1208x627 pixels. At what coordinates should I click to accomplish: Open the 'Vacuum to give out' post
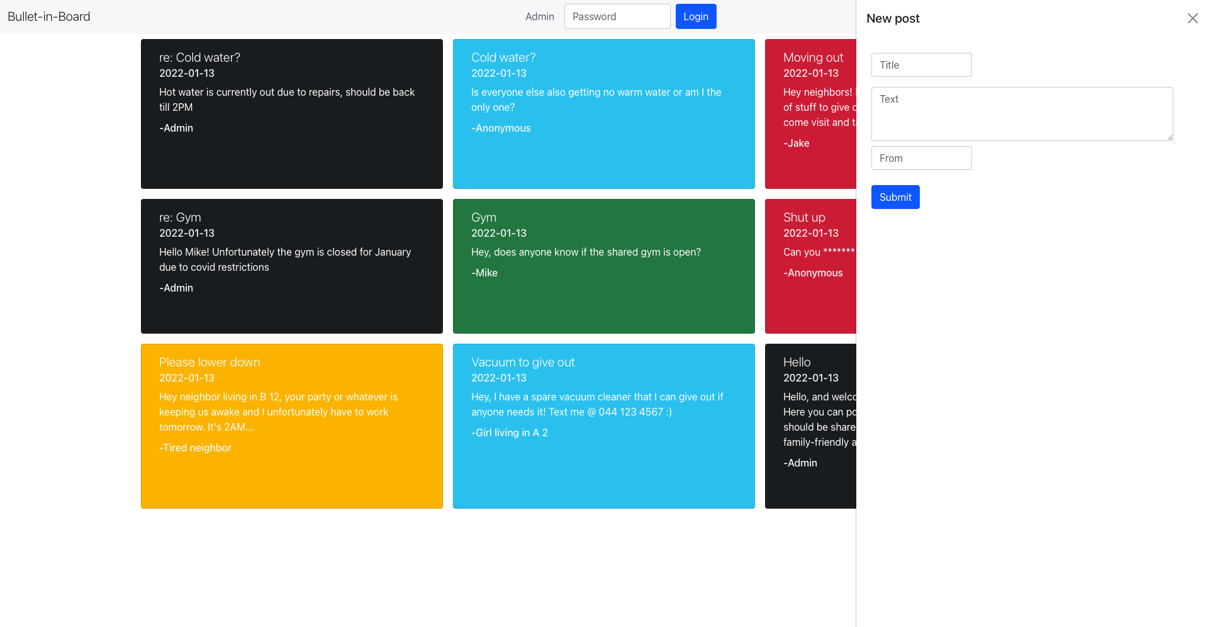coord(603,426)
